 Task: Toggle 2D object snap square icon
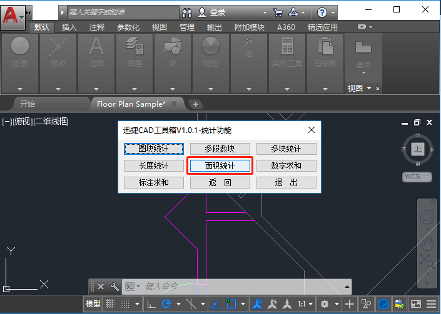231,304
